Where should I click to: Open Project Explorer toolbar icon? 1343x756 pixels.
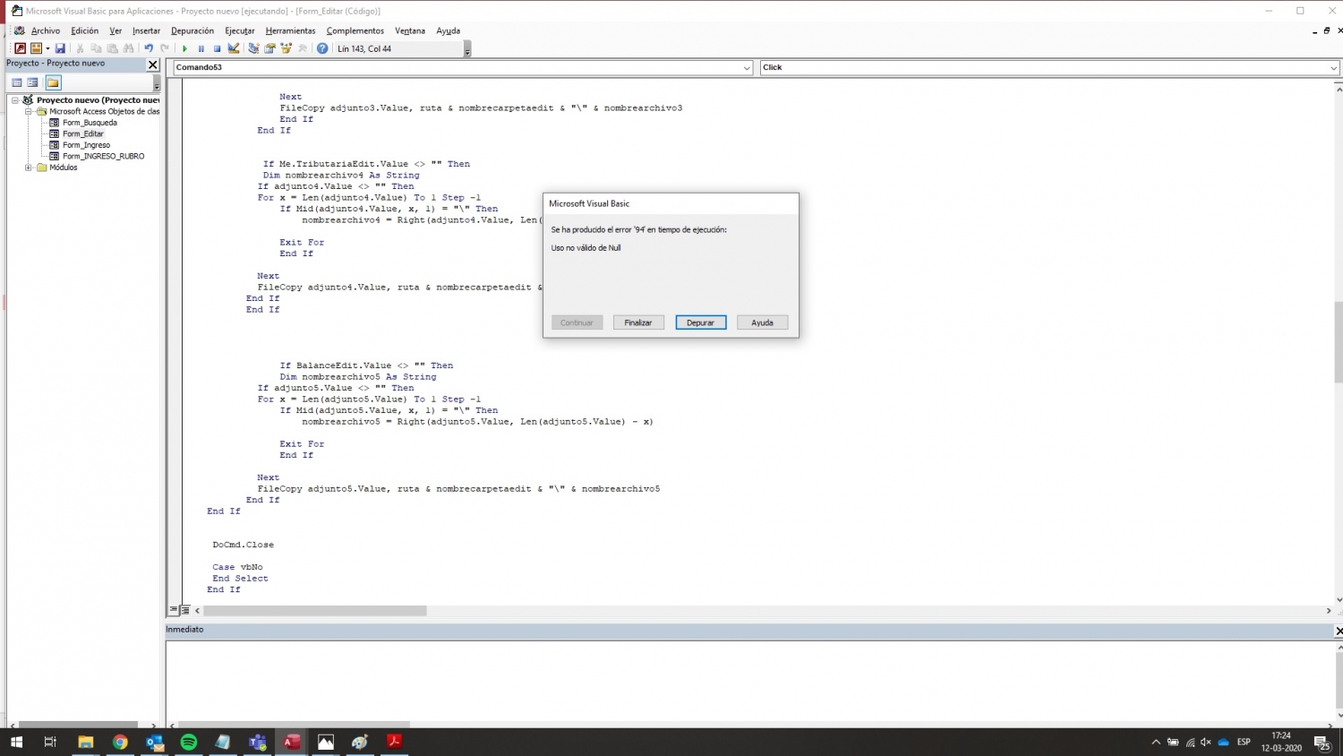coord(253,48)
